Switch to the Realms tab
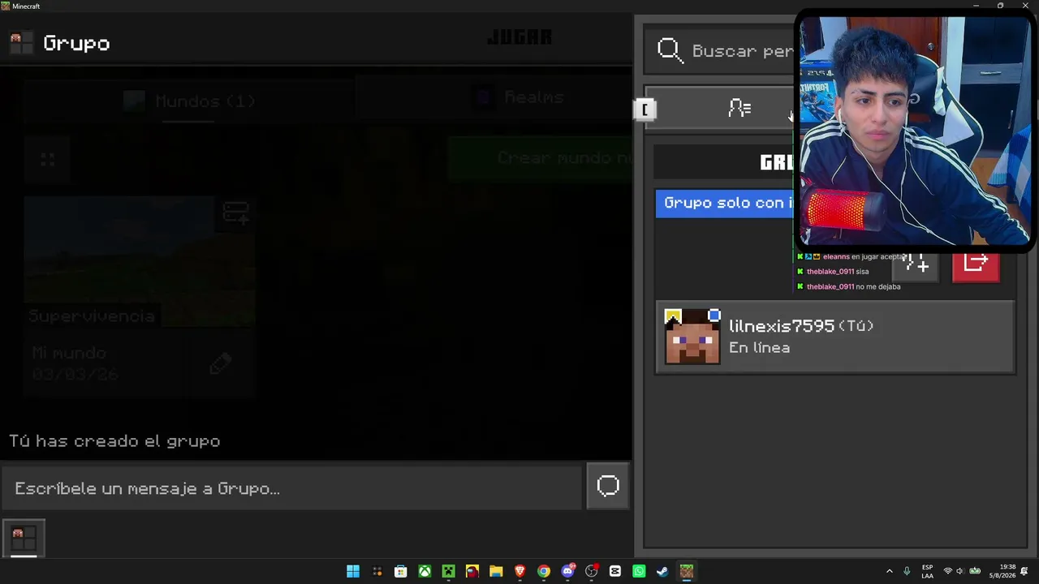 tap(519, 97)
